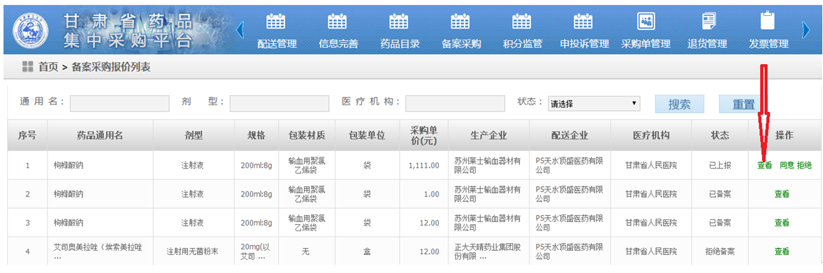Focus the 剂型 input field
The image size is (823, 273).
(x=279, y=104)
